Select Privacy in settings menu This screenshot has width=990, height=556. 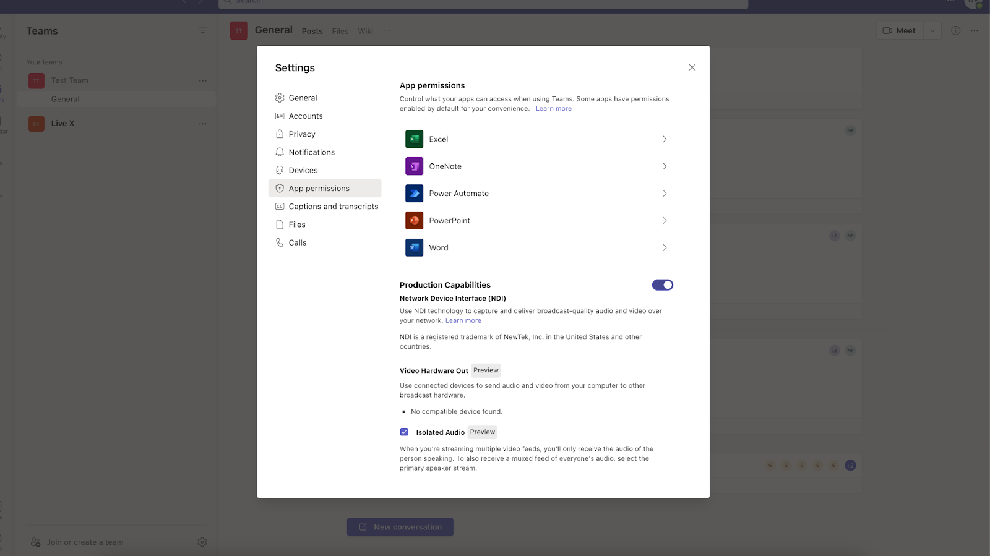(x=325, y=134)
